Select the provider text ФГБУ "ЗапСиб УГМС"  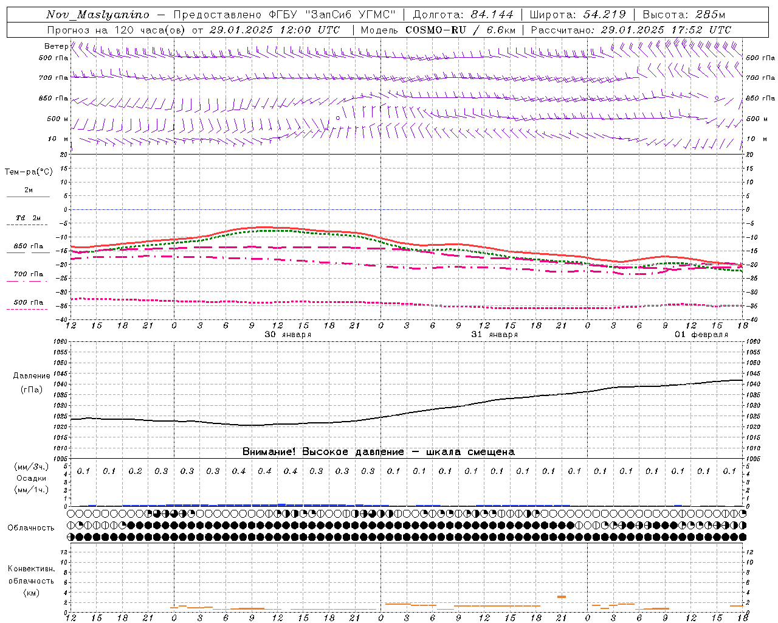pyautogui.click(x=331, y=15)
